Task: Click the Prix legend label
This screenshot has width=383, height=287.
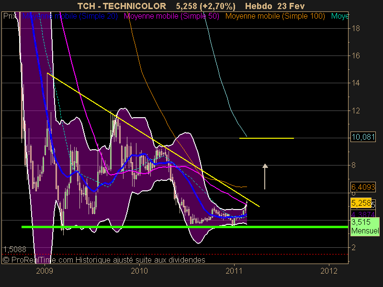Action: [x=10, y=16]
